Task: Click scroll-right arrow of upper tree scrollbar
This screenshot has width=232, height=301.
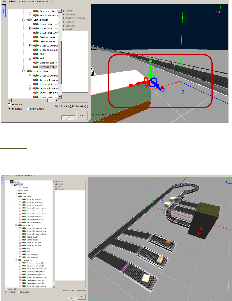Action: click(x=57, y=100)
